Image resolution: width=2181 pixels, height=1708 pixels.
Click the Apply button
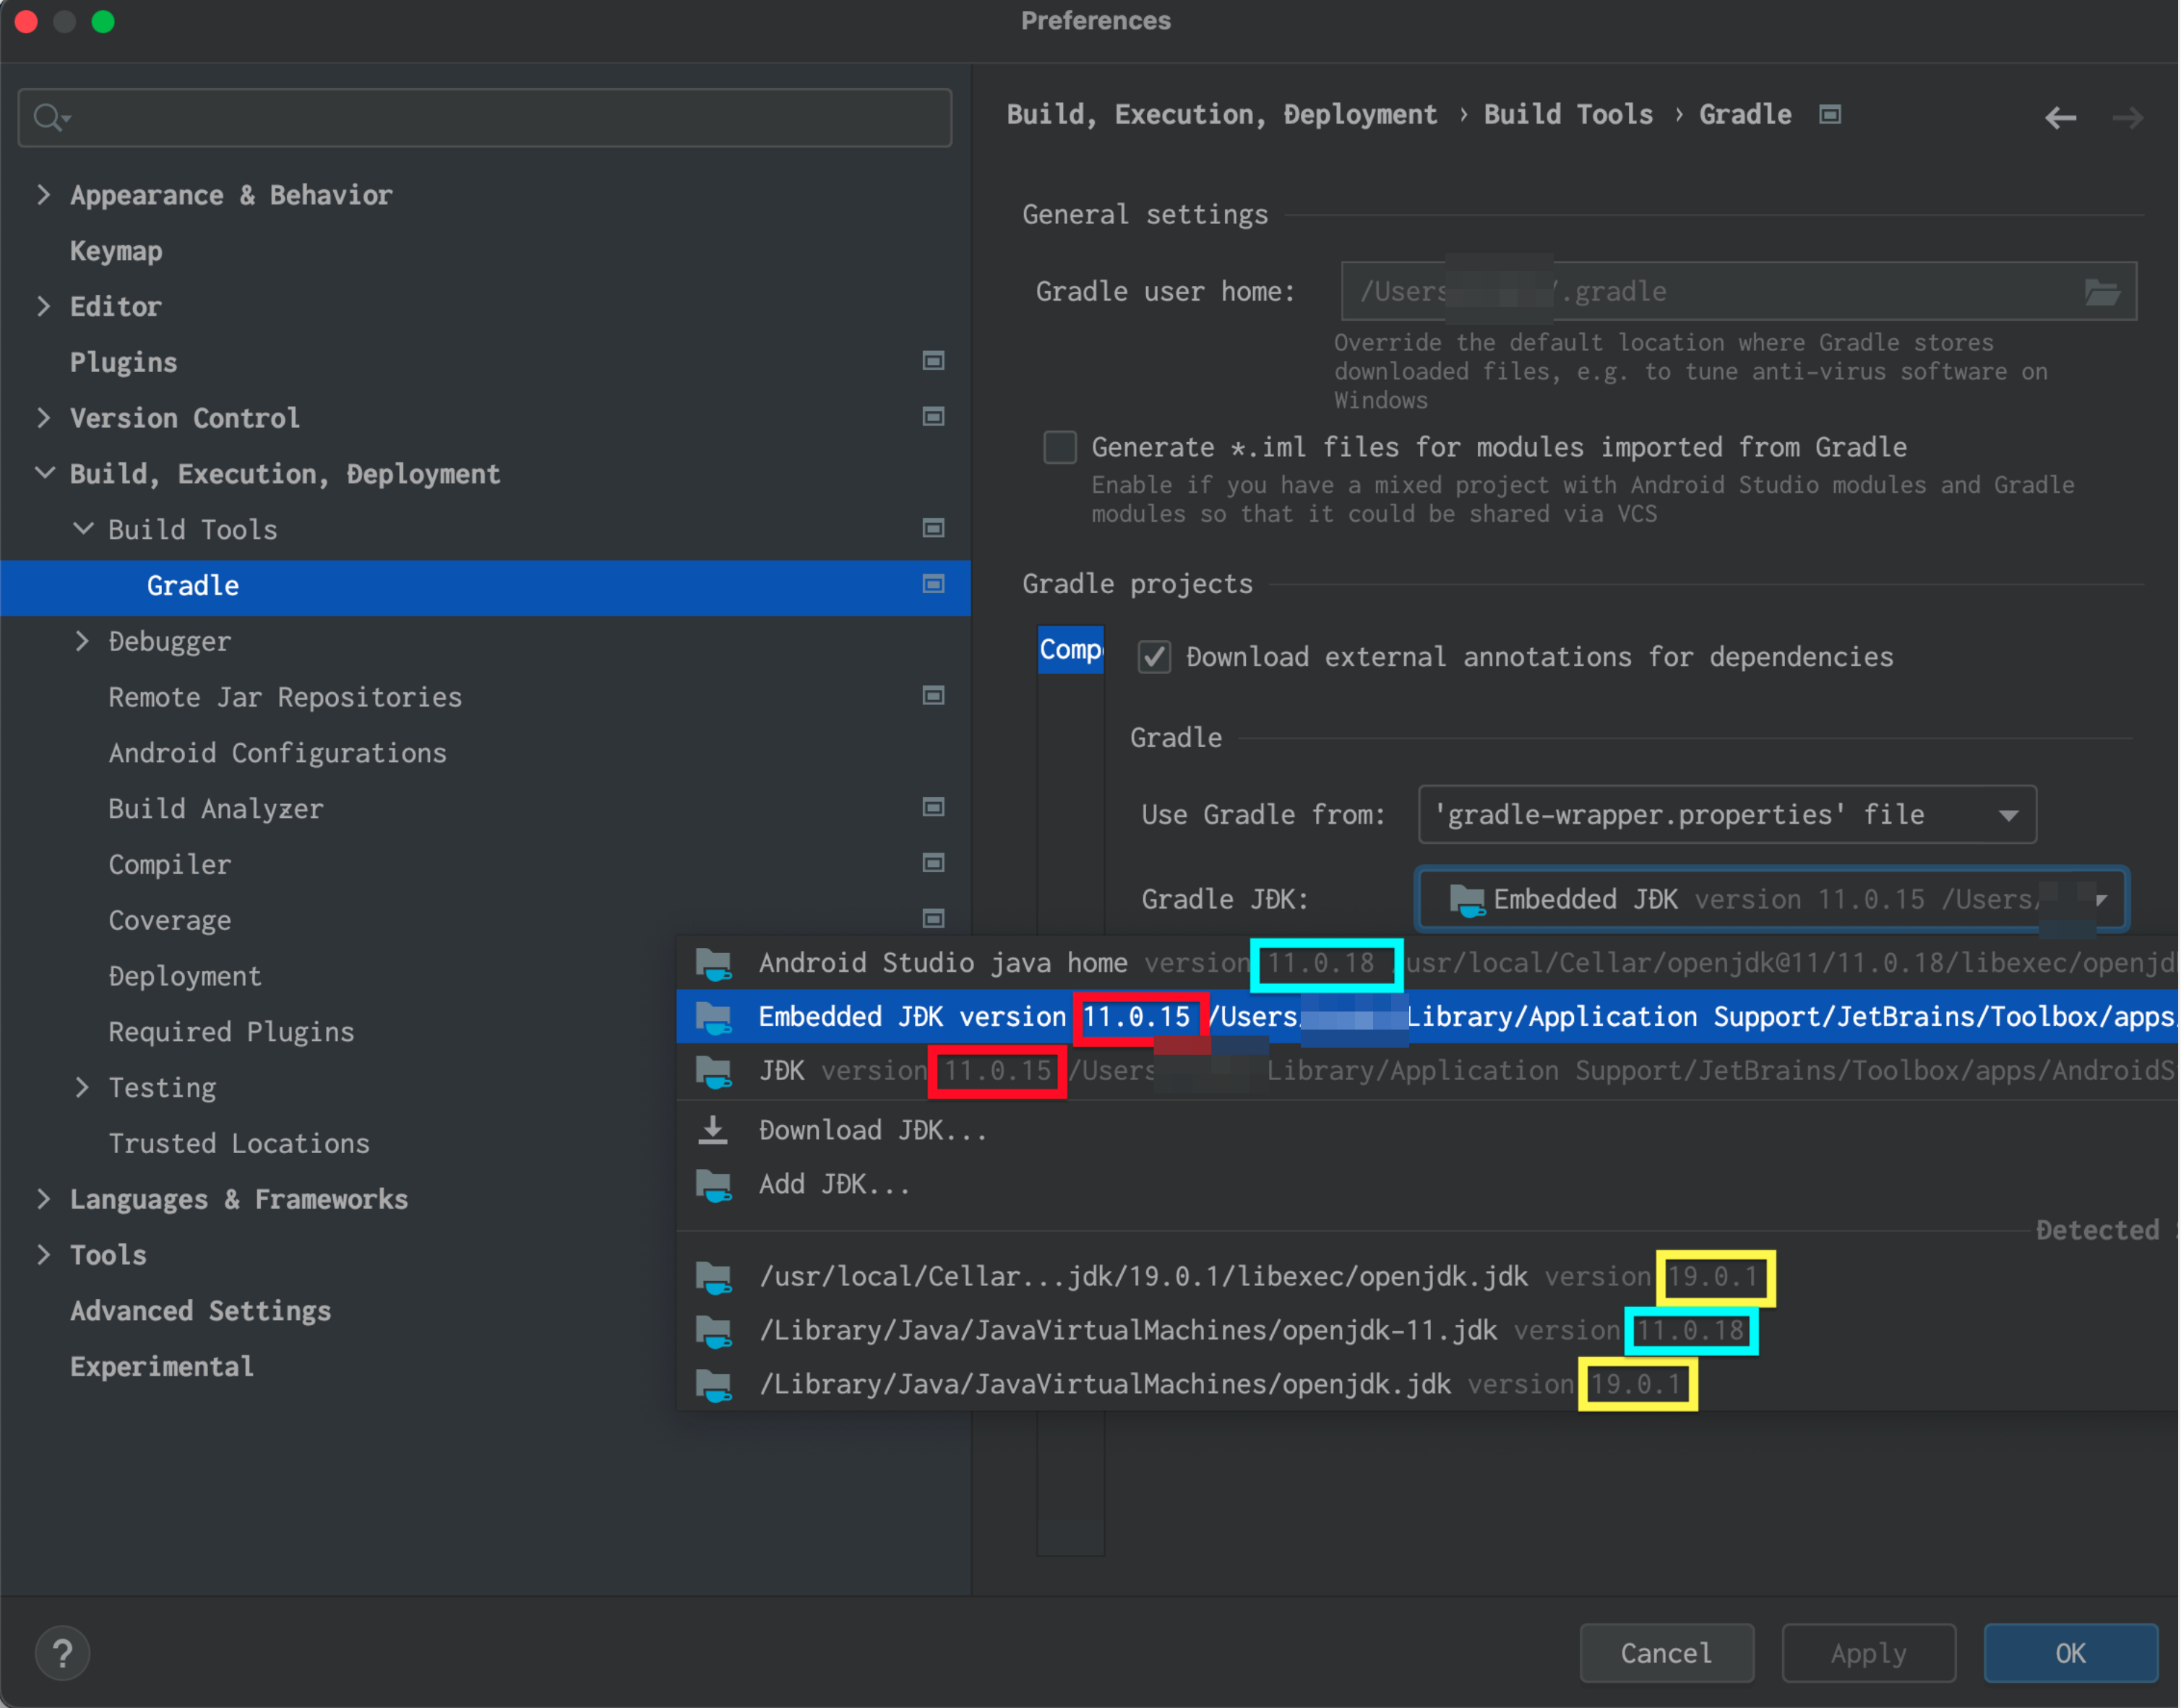pyautogui.click(x=1868, y=1654)
